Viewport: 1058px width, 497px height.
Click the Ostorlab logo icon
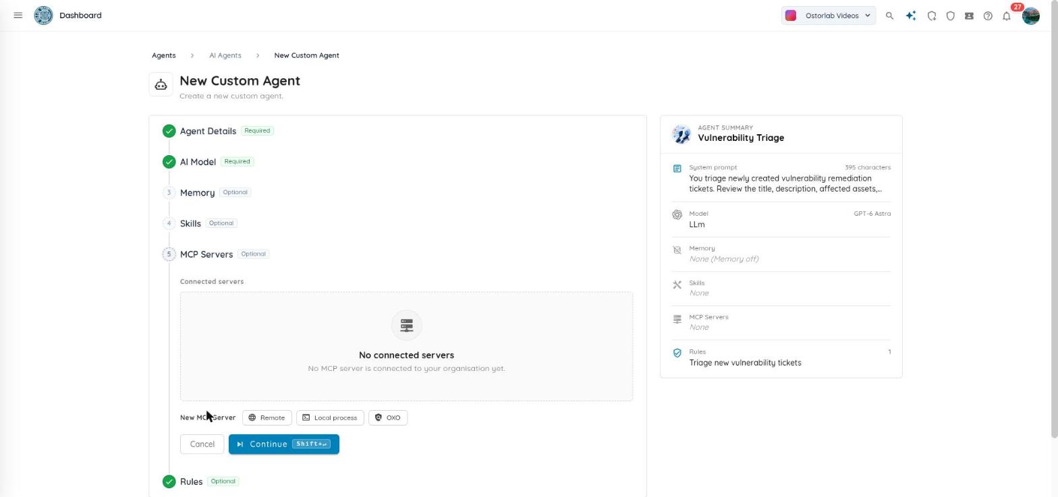[43, 15]
